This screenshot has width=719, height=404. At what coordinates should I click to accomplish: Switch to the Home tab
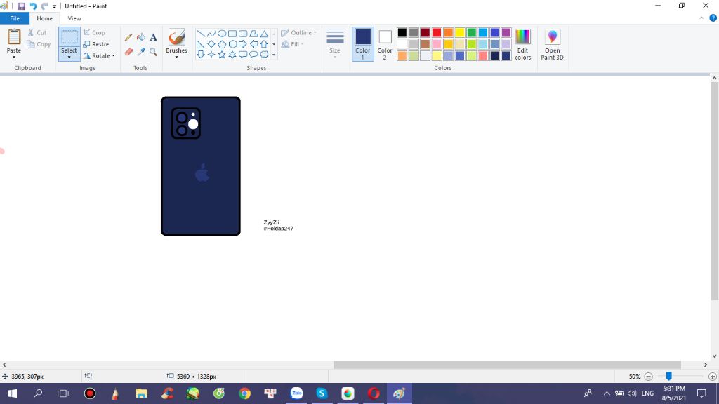[x=44, y=18]
